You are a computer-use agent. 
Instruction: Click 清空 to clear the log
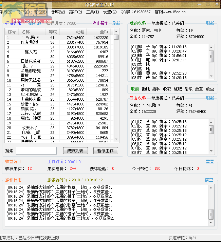click(x=209, y=180)
